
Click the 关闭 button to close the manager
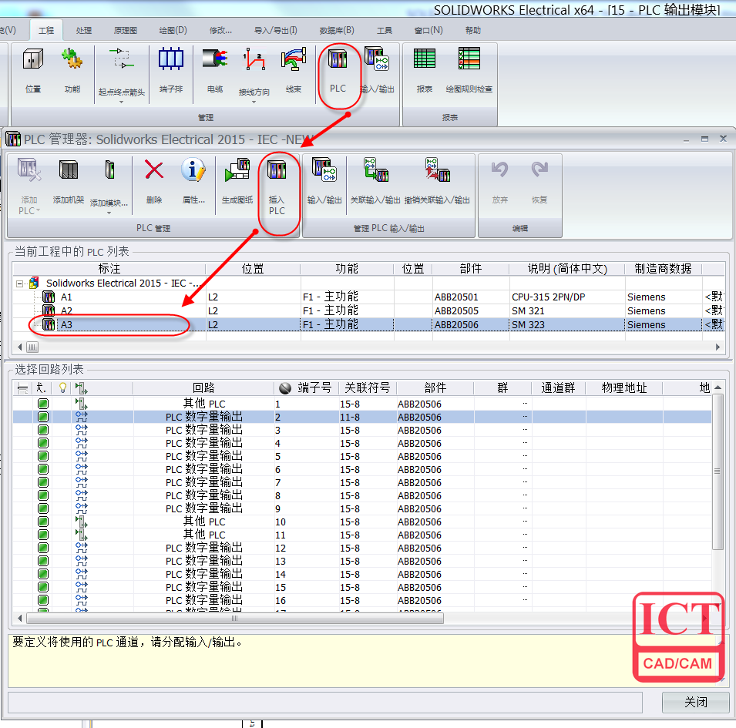(x=694, y=702)
